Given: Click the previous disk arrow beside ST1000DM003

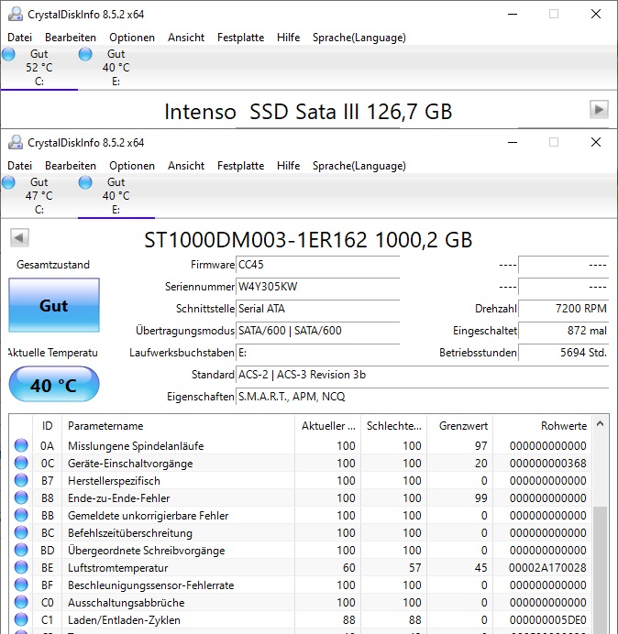Looking at the screenshot, I should coord(19,238).
